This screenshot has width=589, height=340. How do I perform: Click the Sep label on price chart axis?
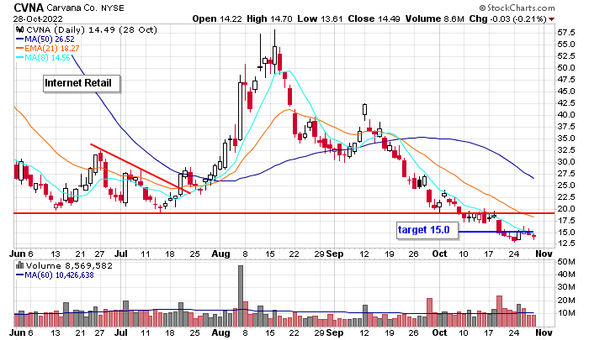pyautogui.click(x=335, y=254)
